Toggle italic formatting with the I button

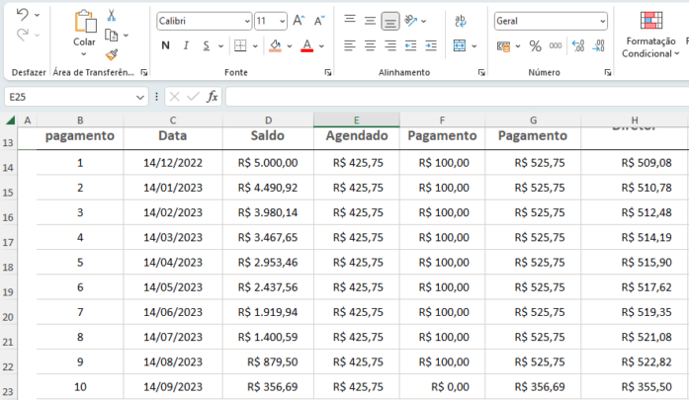187,45
